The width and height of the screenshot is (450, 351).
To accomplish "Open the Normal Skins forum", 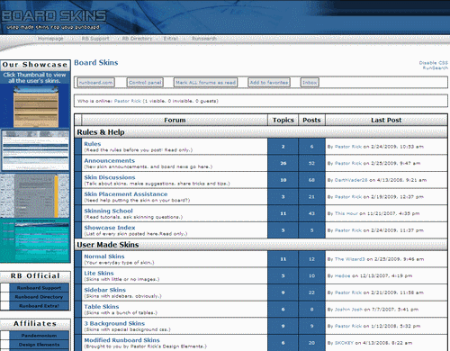I will pos(104,256).
